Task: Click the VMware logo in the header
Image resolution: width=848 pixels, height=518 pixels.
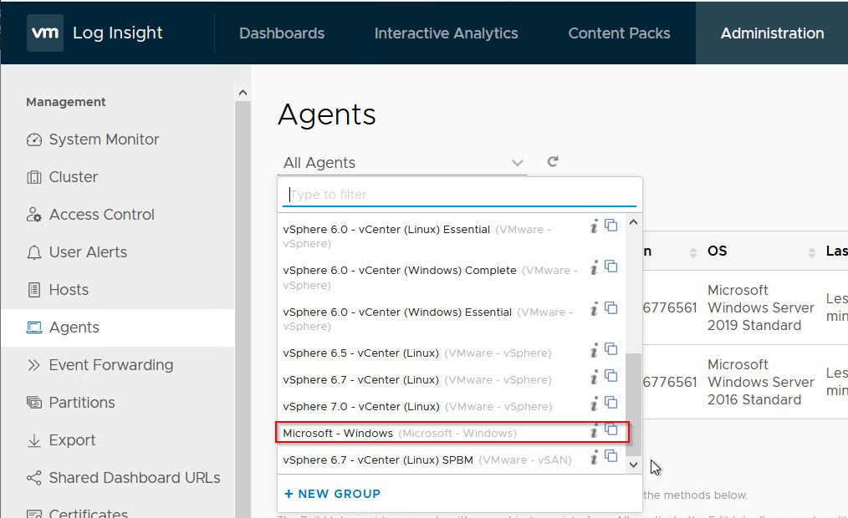Action: pos(44,33)
